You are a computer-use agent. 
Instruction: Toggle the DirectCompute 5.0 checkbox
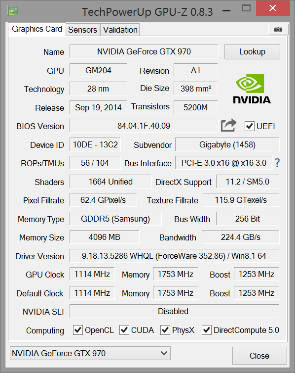click(x=207, y=330)
